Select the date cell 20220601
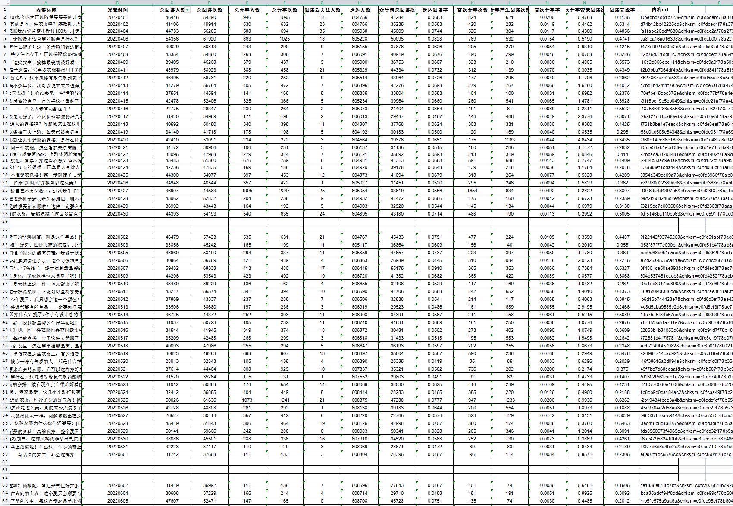The width and height of the screenshot is (733, 506). (x=117, y=454)
